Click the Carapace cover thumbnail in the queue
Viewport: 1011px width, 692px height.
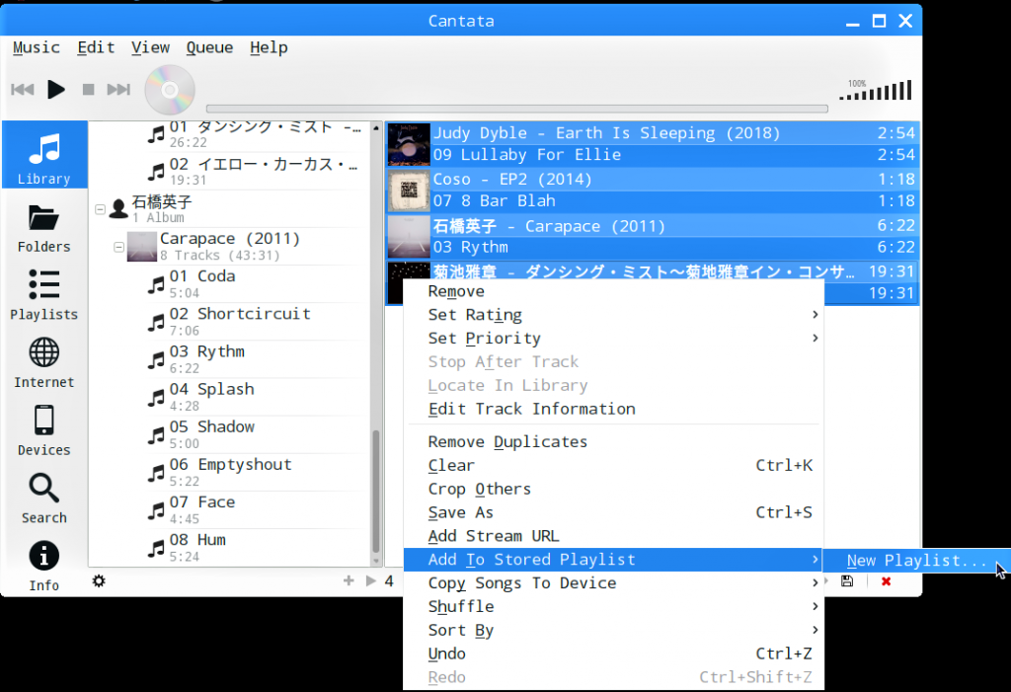click(x=409, y=237)
